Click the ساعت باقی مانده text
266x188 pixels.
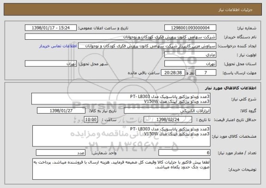tap(144, 73)
